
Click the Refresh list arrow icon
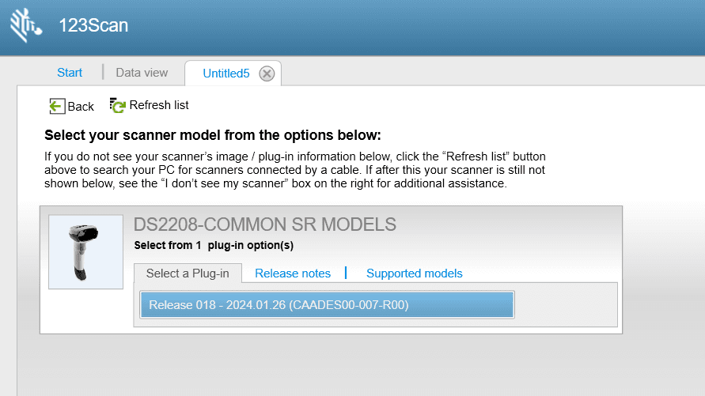pyautogui.click(x=118, y=105)
